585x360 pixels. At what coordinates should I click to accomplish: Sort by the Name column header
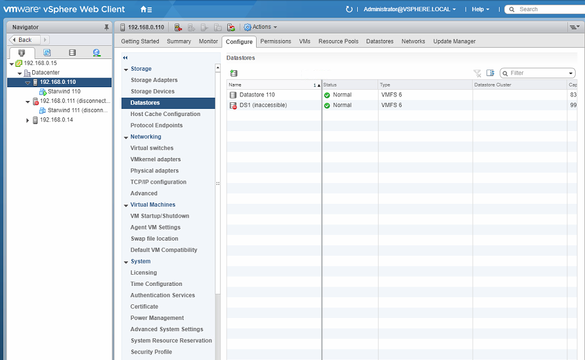pyautogui.click(x=274, y=85)
